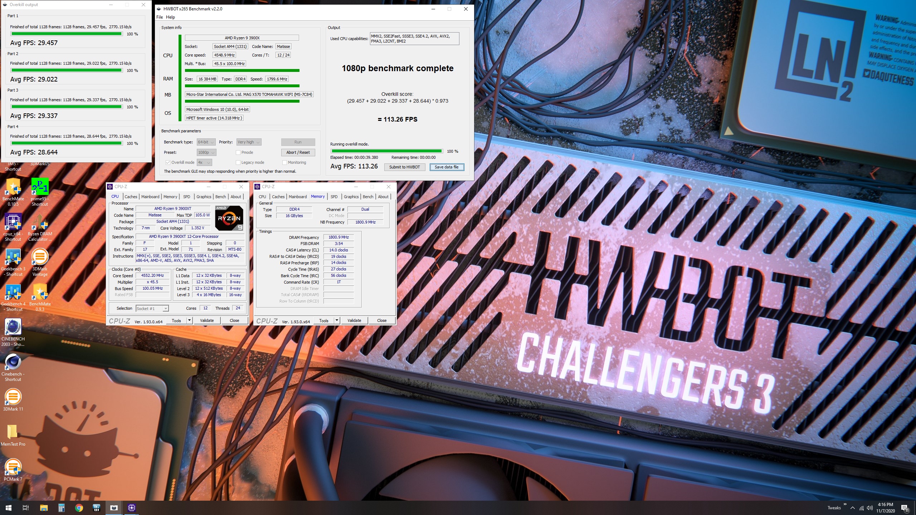Click the Submit to HWBOT button

pos(404,167)
